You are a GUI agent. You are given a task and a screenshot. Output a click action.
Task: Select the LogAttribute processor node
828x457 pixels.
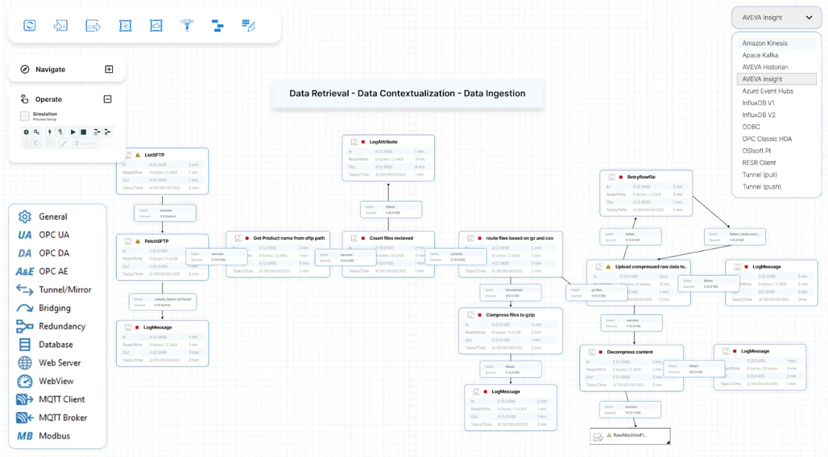[x=388, y=158]
